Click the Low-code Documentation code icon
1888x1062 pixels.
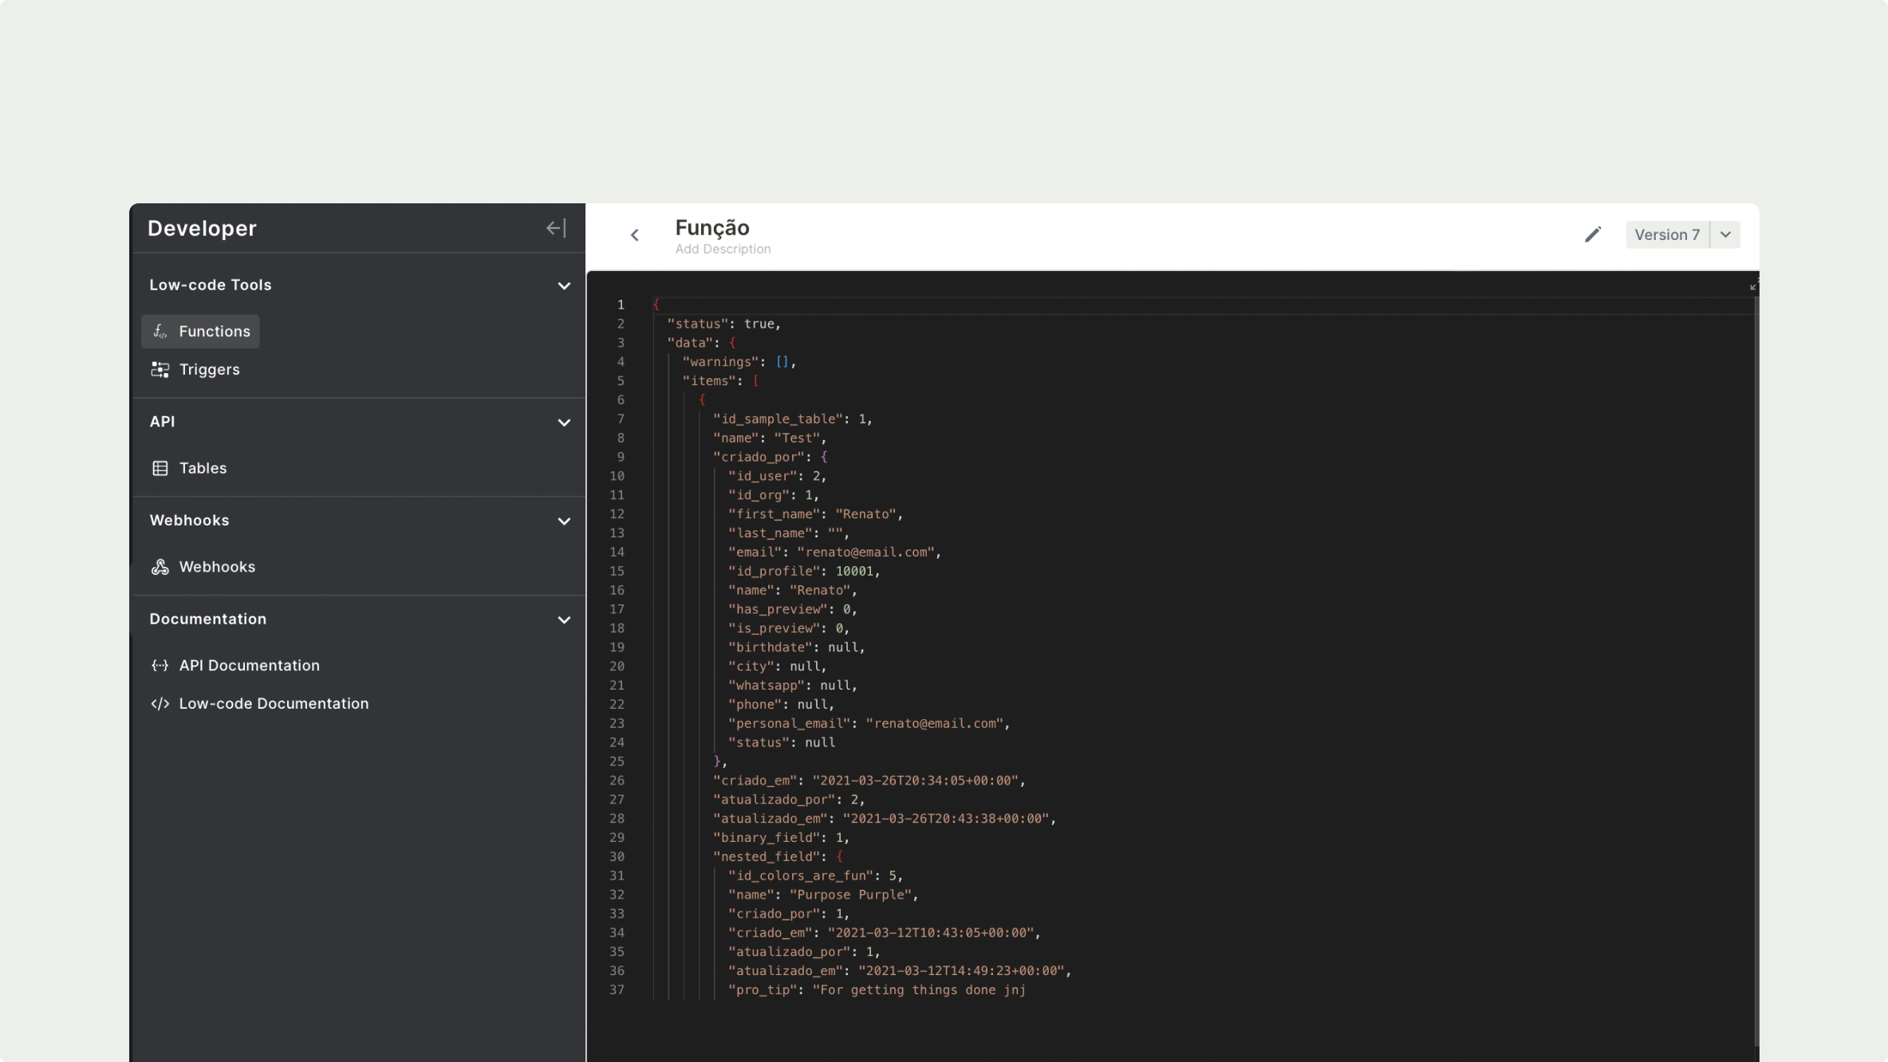pyautogui.click(x=160, y=704)
